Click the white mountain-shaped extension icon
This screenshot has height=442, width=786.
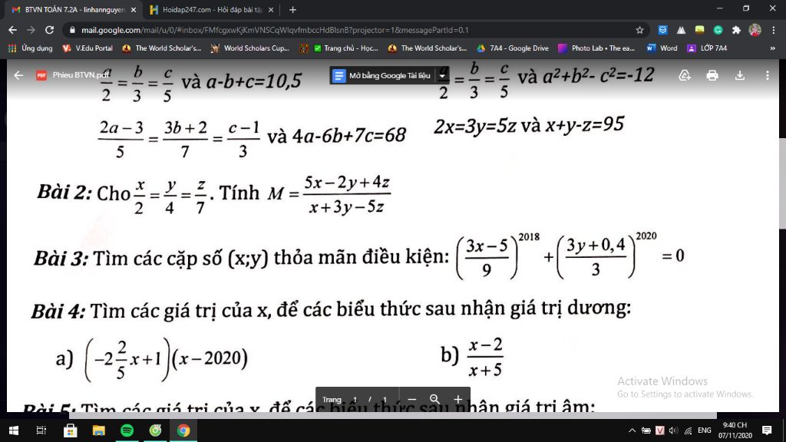[x=681, y=30]
